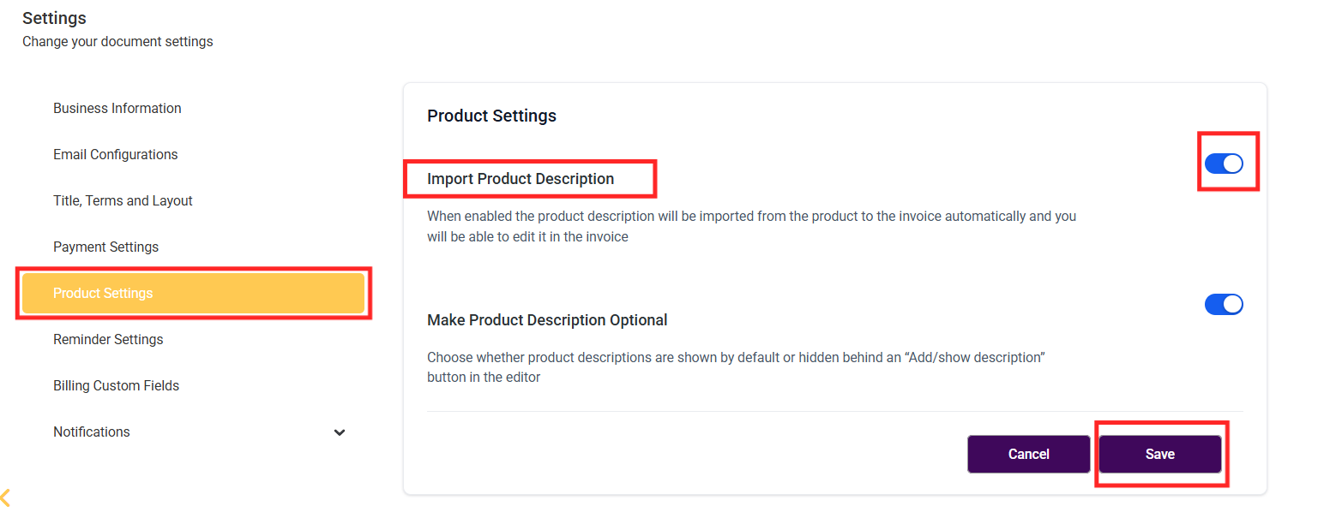
Task: Expand the Notifications chevron arrow
Action: point(340,432)
